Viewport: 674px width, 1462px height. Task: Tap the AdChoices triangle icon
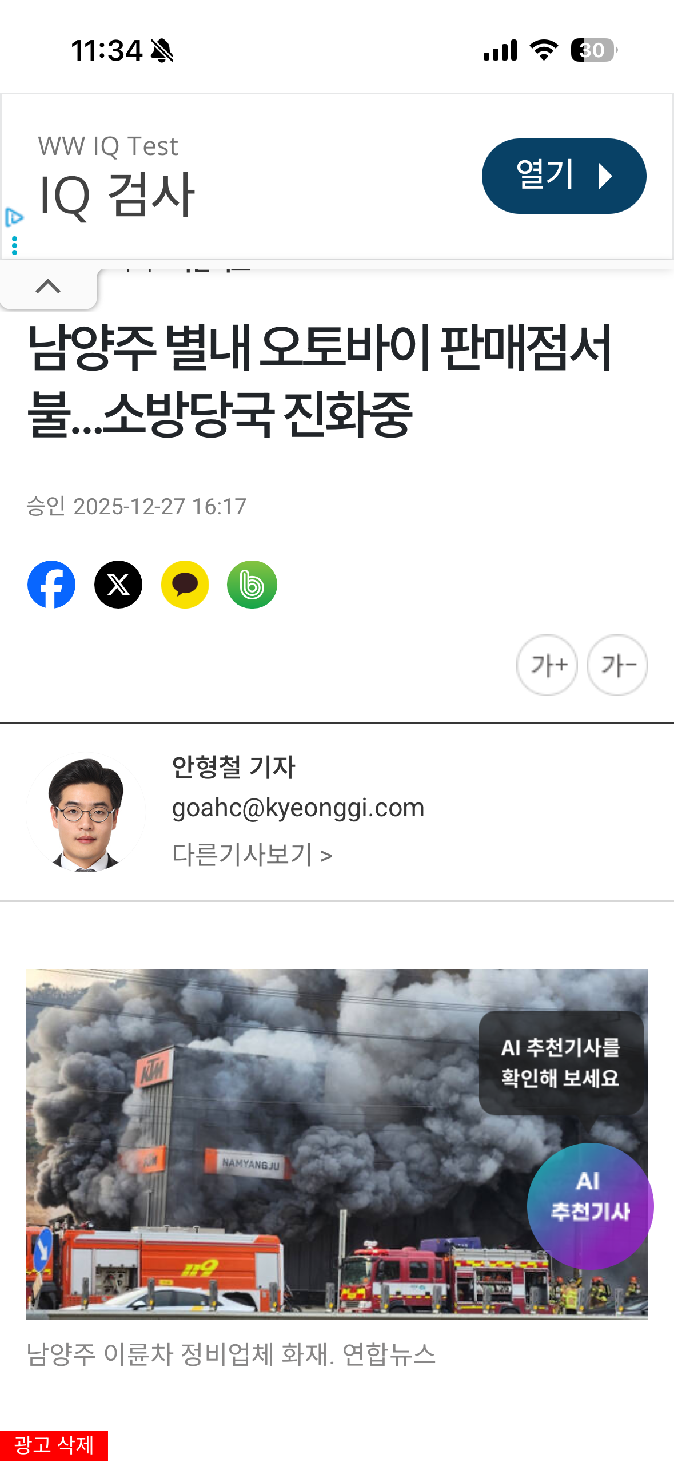coord(14,218)
